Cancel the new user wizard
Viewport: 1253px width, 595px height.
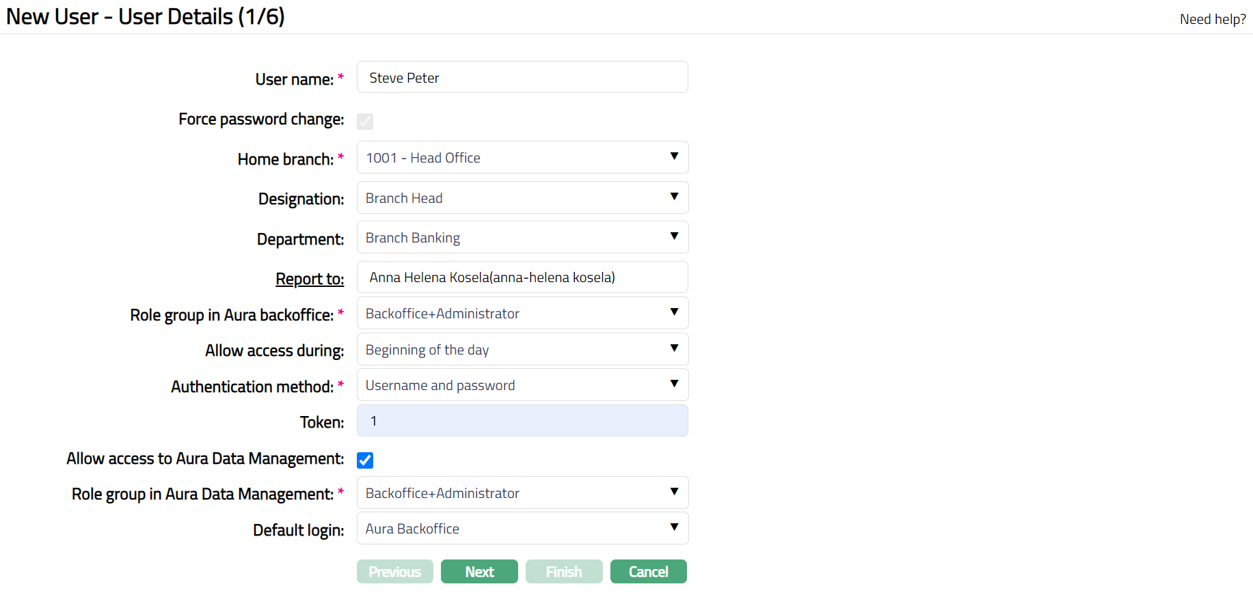pos(648,572)
